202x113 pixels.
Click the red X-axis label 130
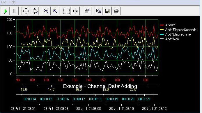(x=75, y=80)
